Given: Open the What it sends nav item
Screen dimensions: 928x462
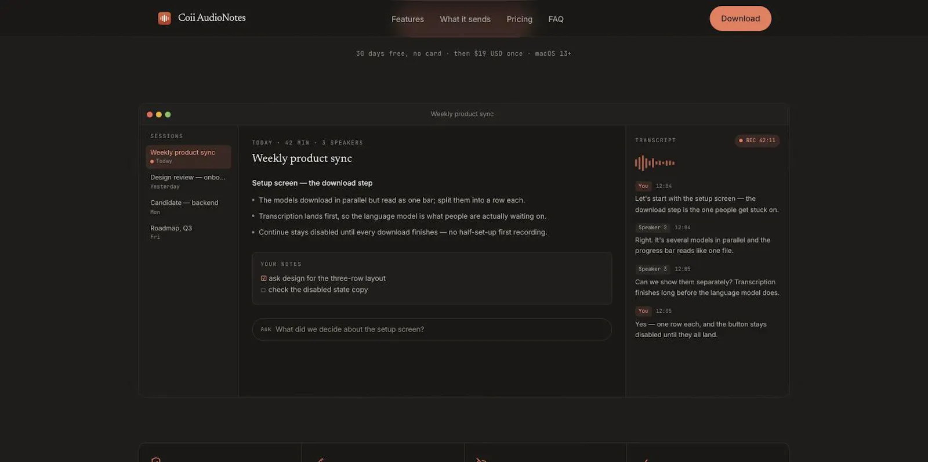Looking at the screenshot, I should (x=465, y=19).
